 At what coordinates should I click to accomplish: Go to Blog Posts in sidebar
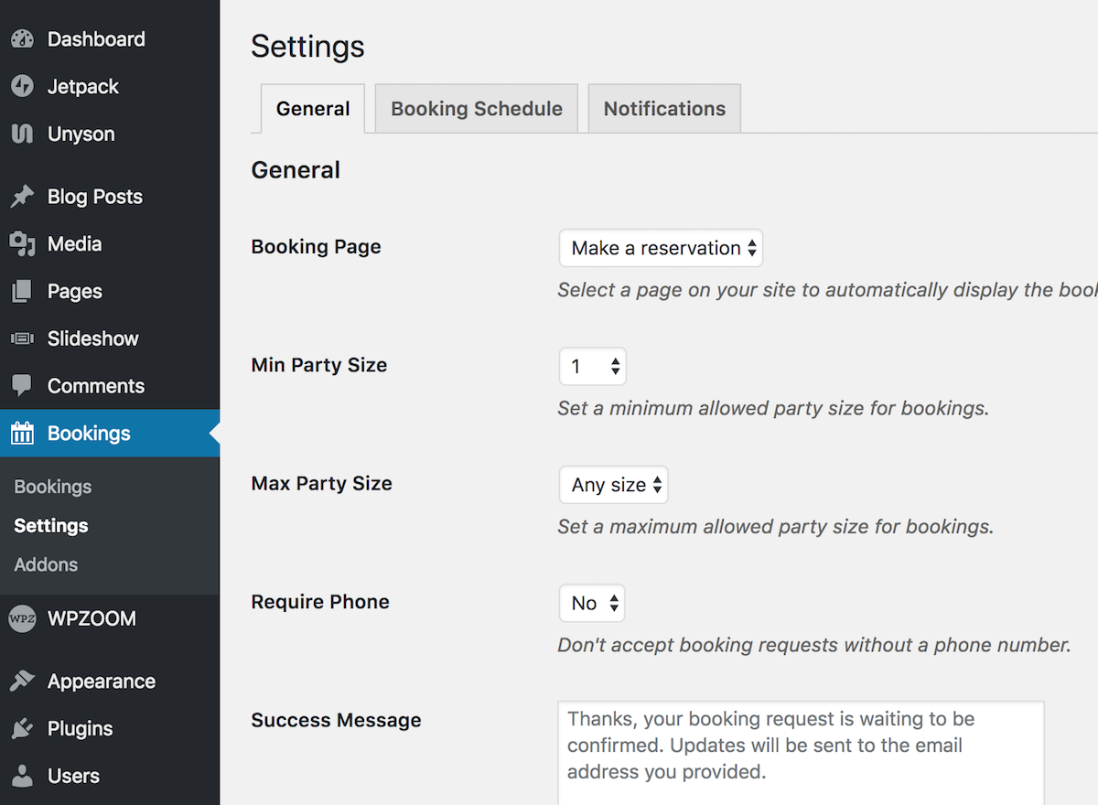coord(95,197)
